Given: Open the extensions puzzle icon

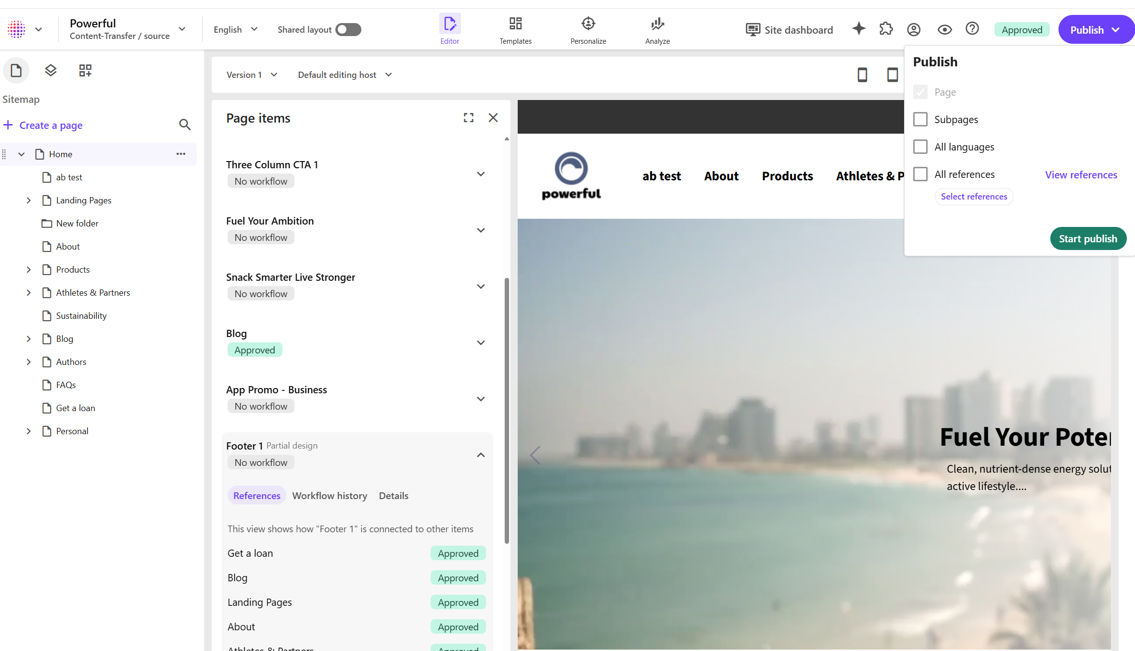Looking at the screenshot, I should [886, 29].
